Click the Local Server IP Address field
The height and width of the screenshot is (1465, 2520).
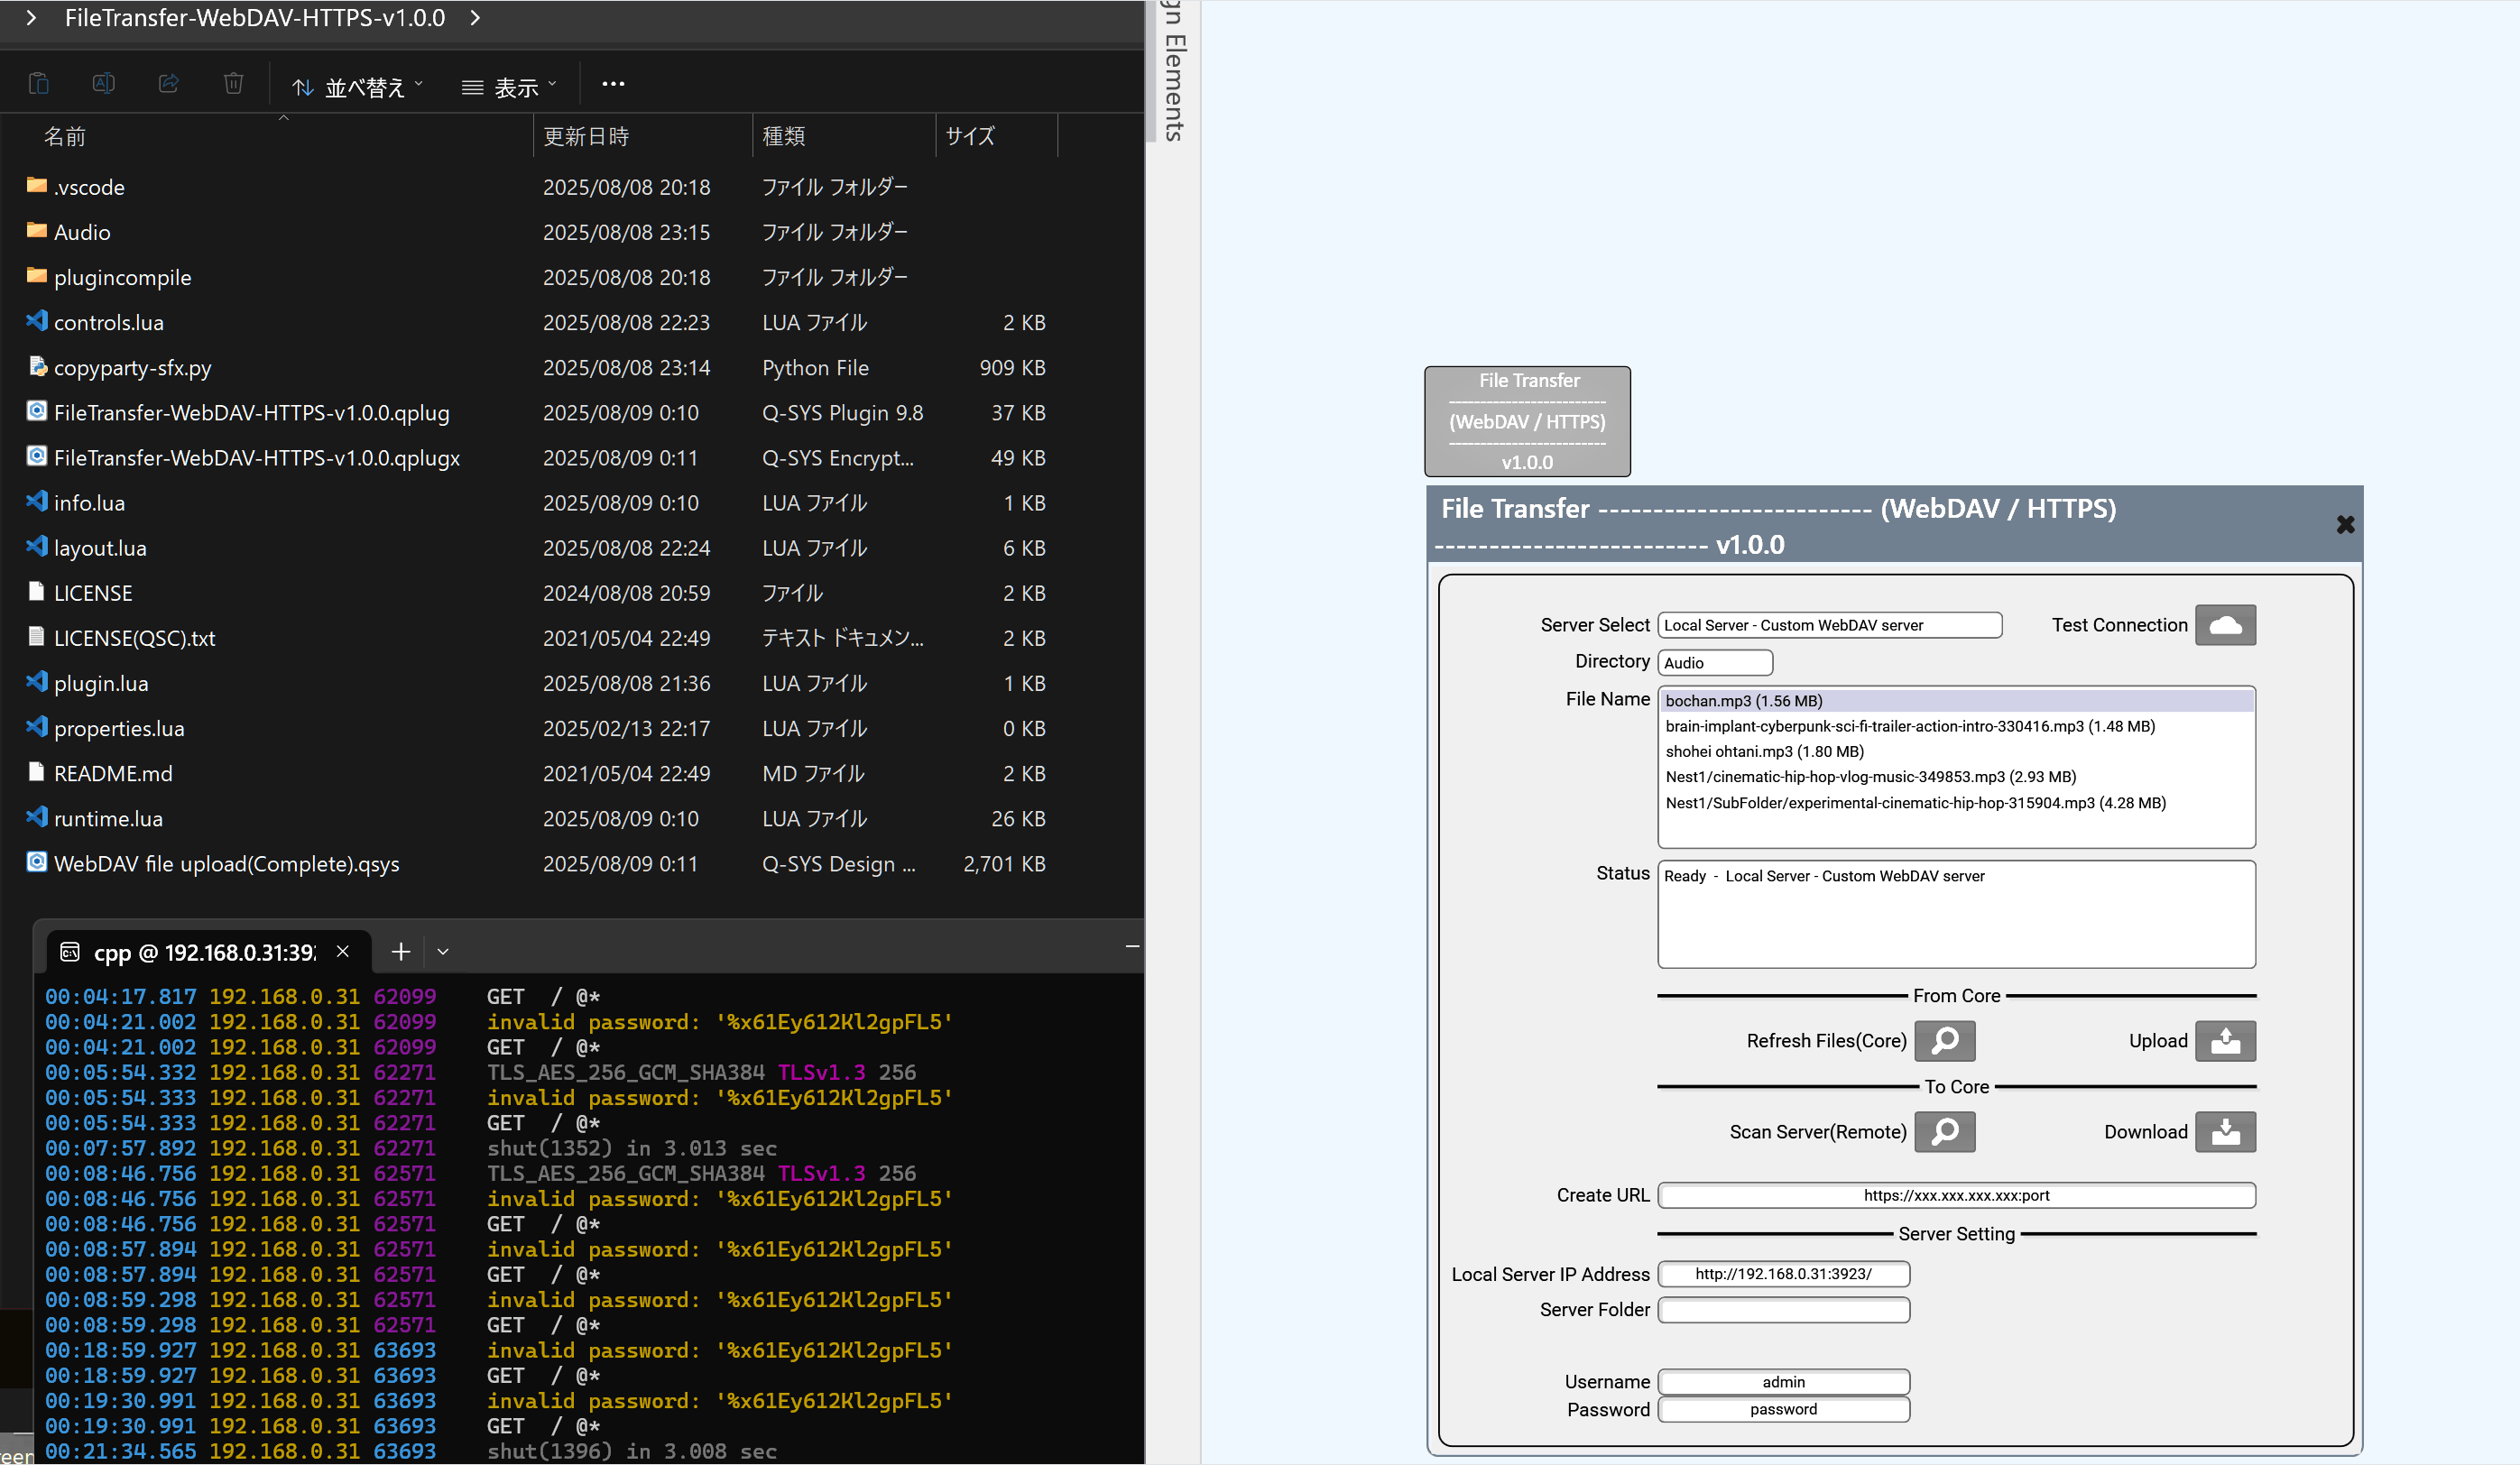coord(1783,1274)
